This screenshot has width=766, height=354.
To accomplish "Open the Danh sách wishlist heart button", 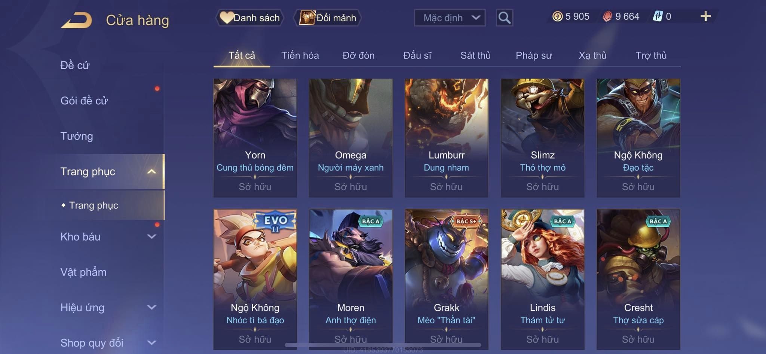I will pyautogui.click(x=249, y=18).
